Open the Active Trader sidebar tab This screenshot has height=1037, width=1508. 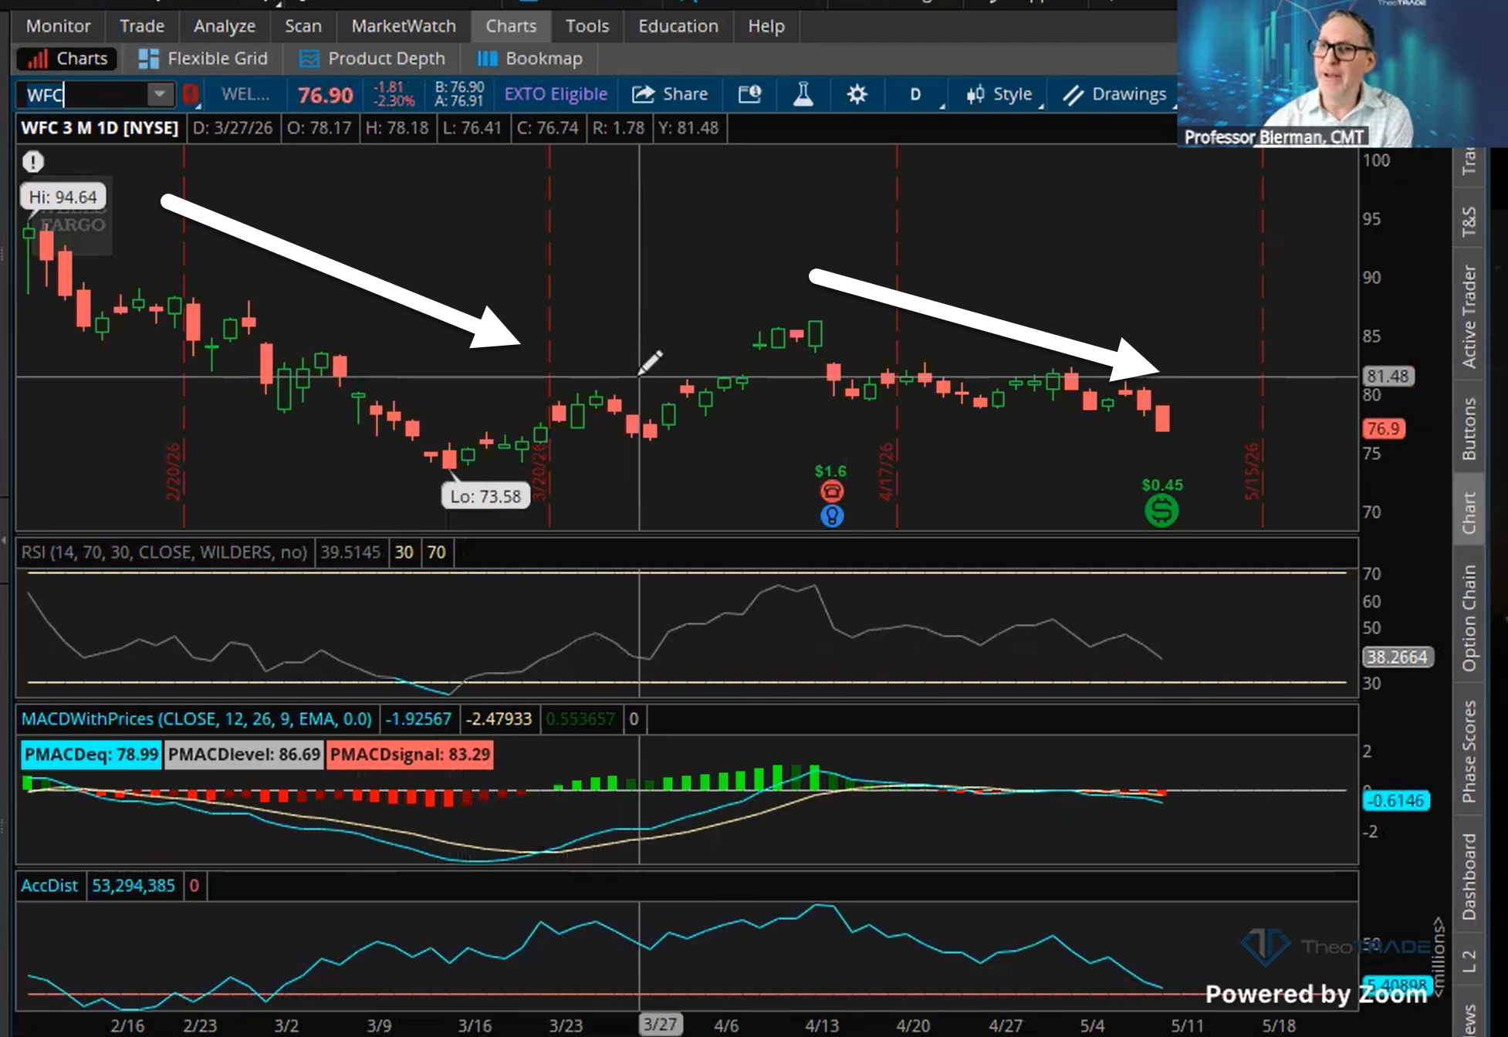1469,316
